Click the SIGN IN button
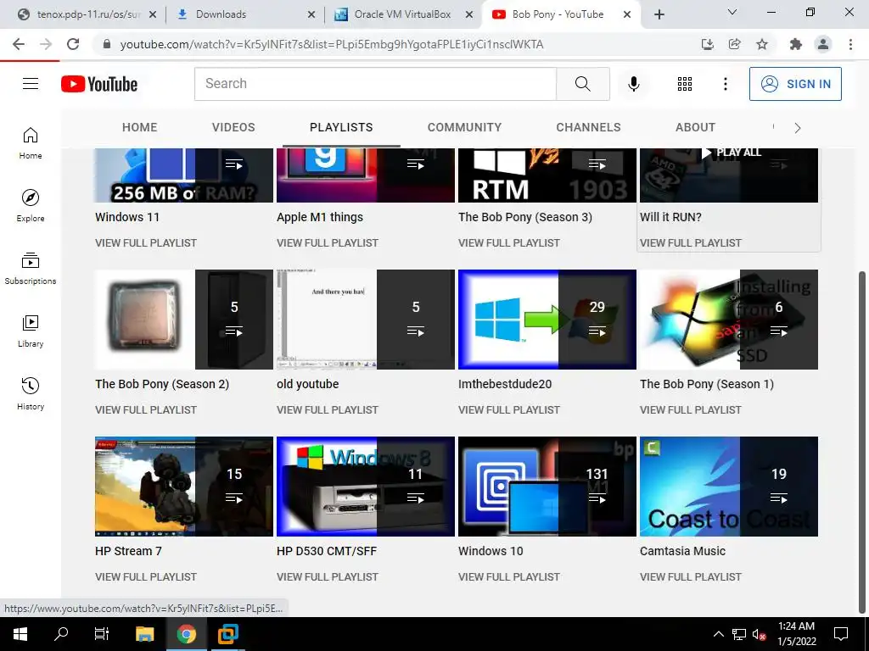 (795, 84)
